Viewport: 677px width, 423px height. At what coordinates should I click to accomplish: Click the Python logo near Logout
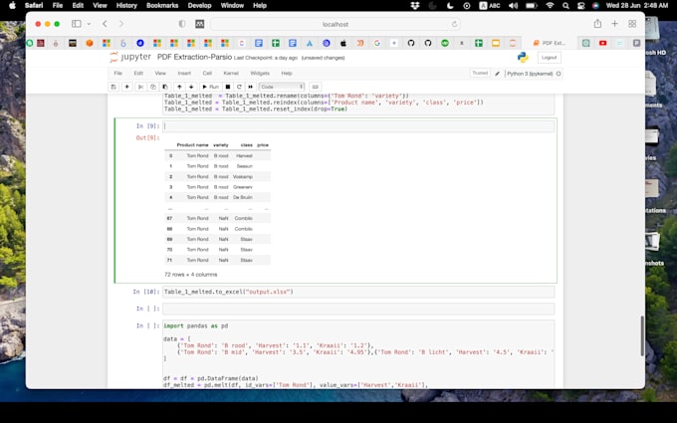pyautogui.click(x=523, y=57)
